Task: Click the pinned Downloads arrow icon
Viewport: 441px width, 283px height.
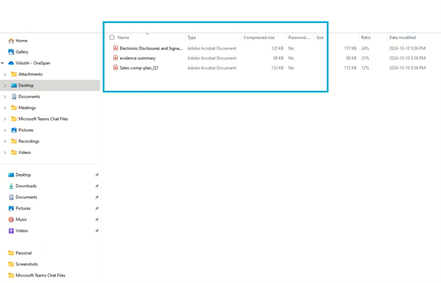Action: coord(11,186)
